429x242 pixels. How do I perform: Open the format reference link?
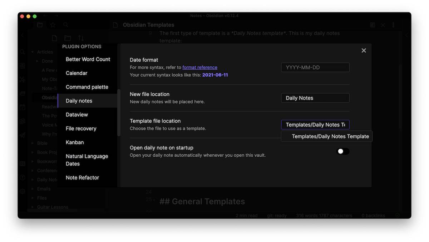200,67
